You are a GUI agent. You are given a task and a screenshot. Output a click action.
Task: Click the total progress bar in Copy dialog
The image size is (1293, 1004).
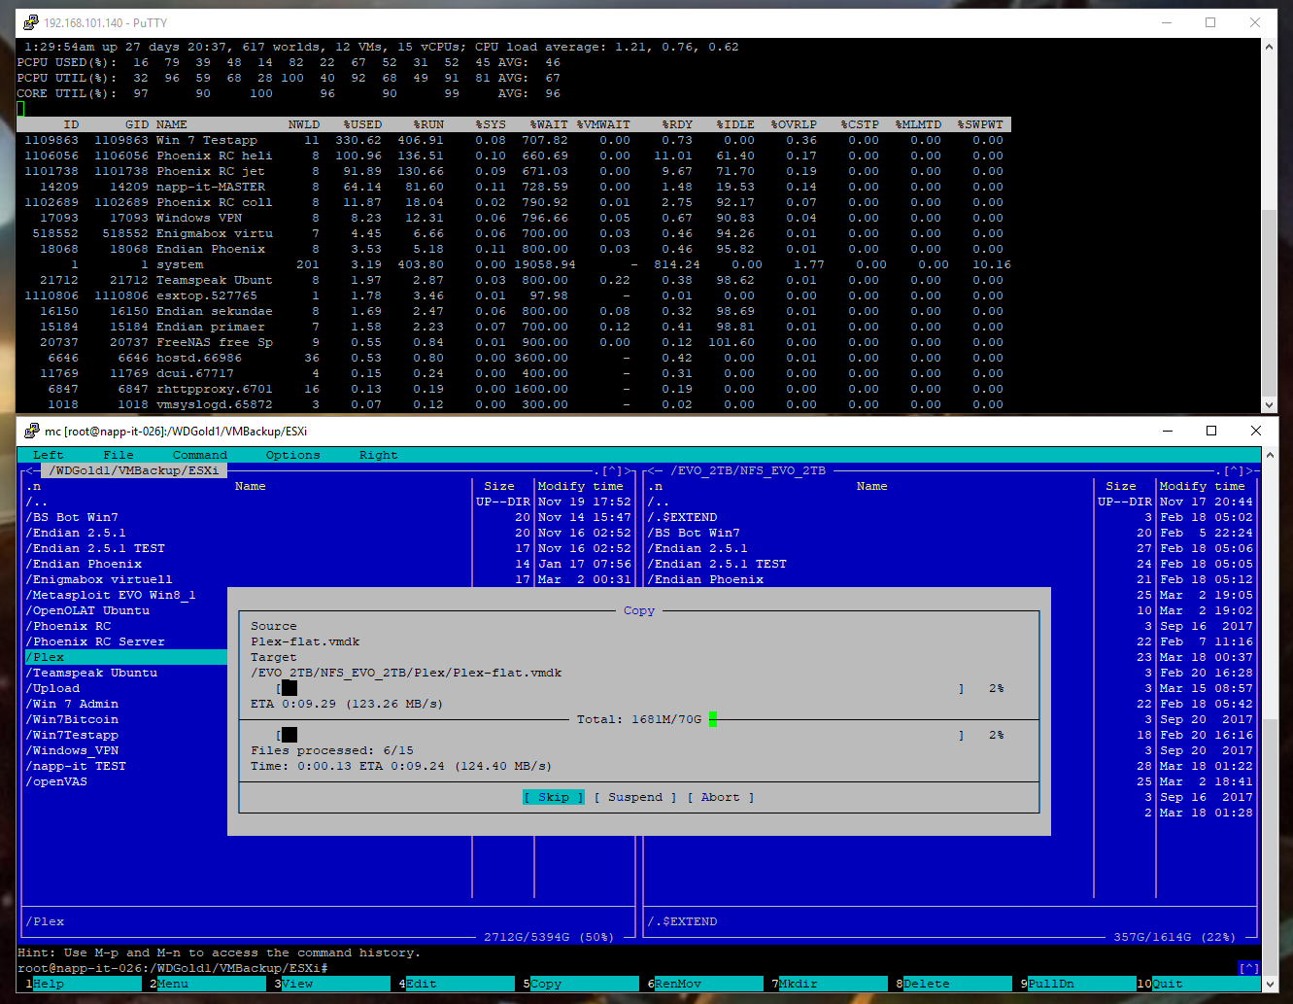(620, 735)
